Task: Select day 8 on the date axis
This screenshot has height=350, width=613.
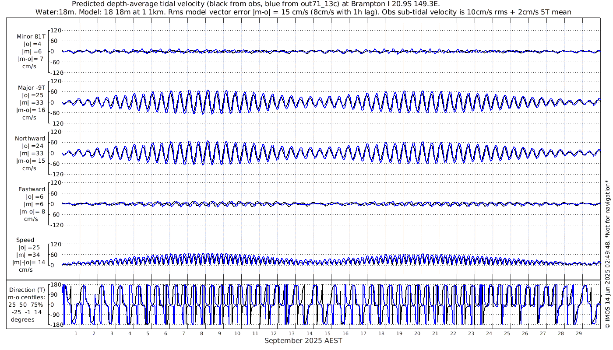Action: (201, 333)
